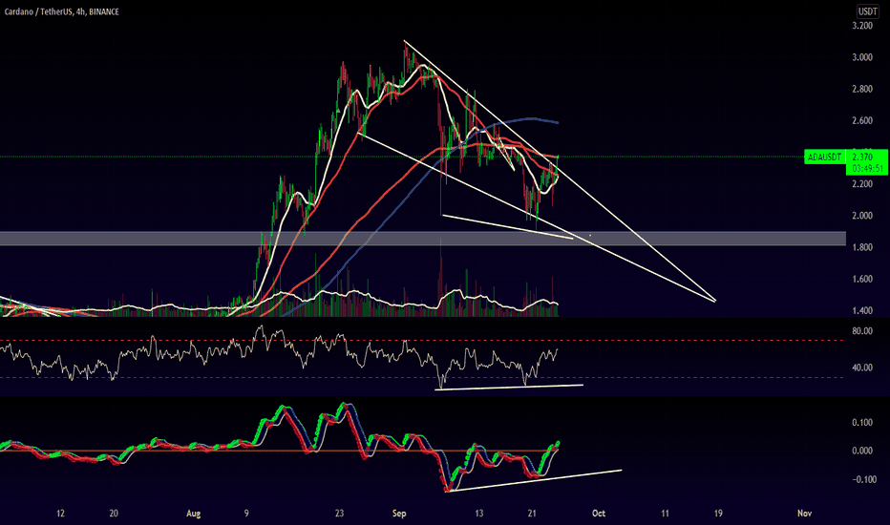Click the 12 date on time axis
The image size is (890, 525).
tap(60, 514)
